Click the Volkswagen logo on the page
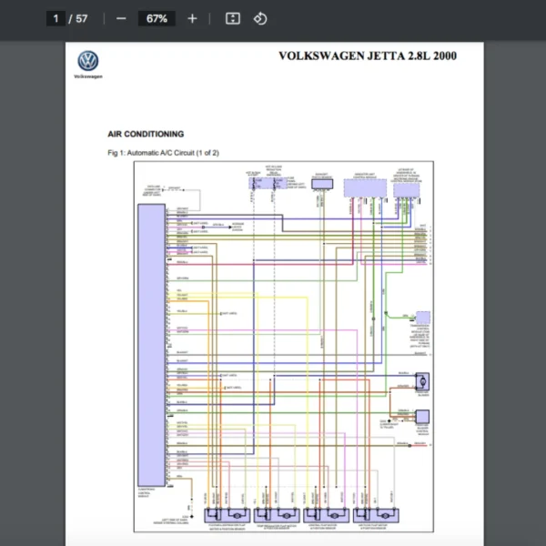The image size is (546, 546). (88, 62)
